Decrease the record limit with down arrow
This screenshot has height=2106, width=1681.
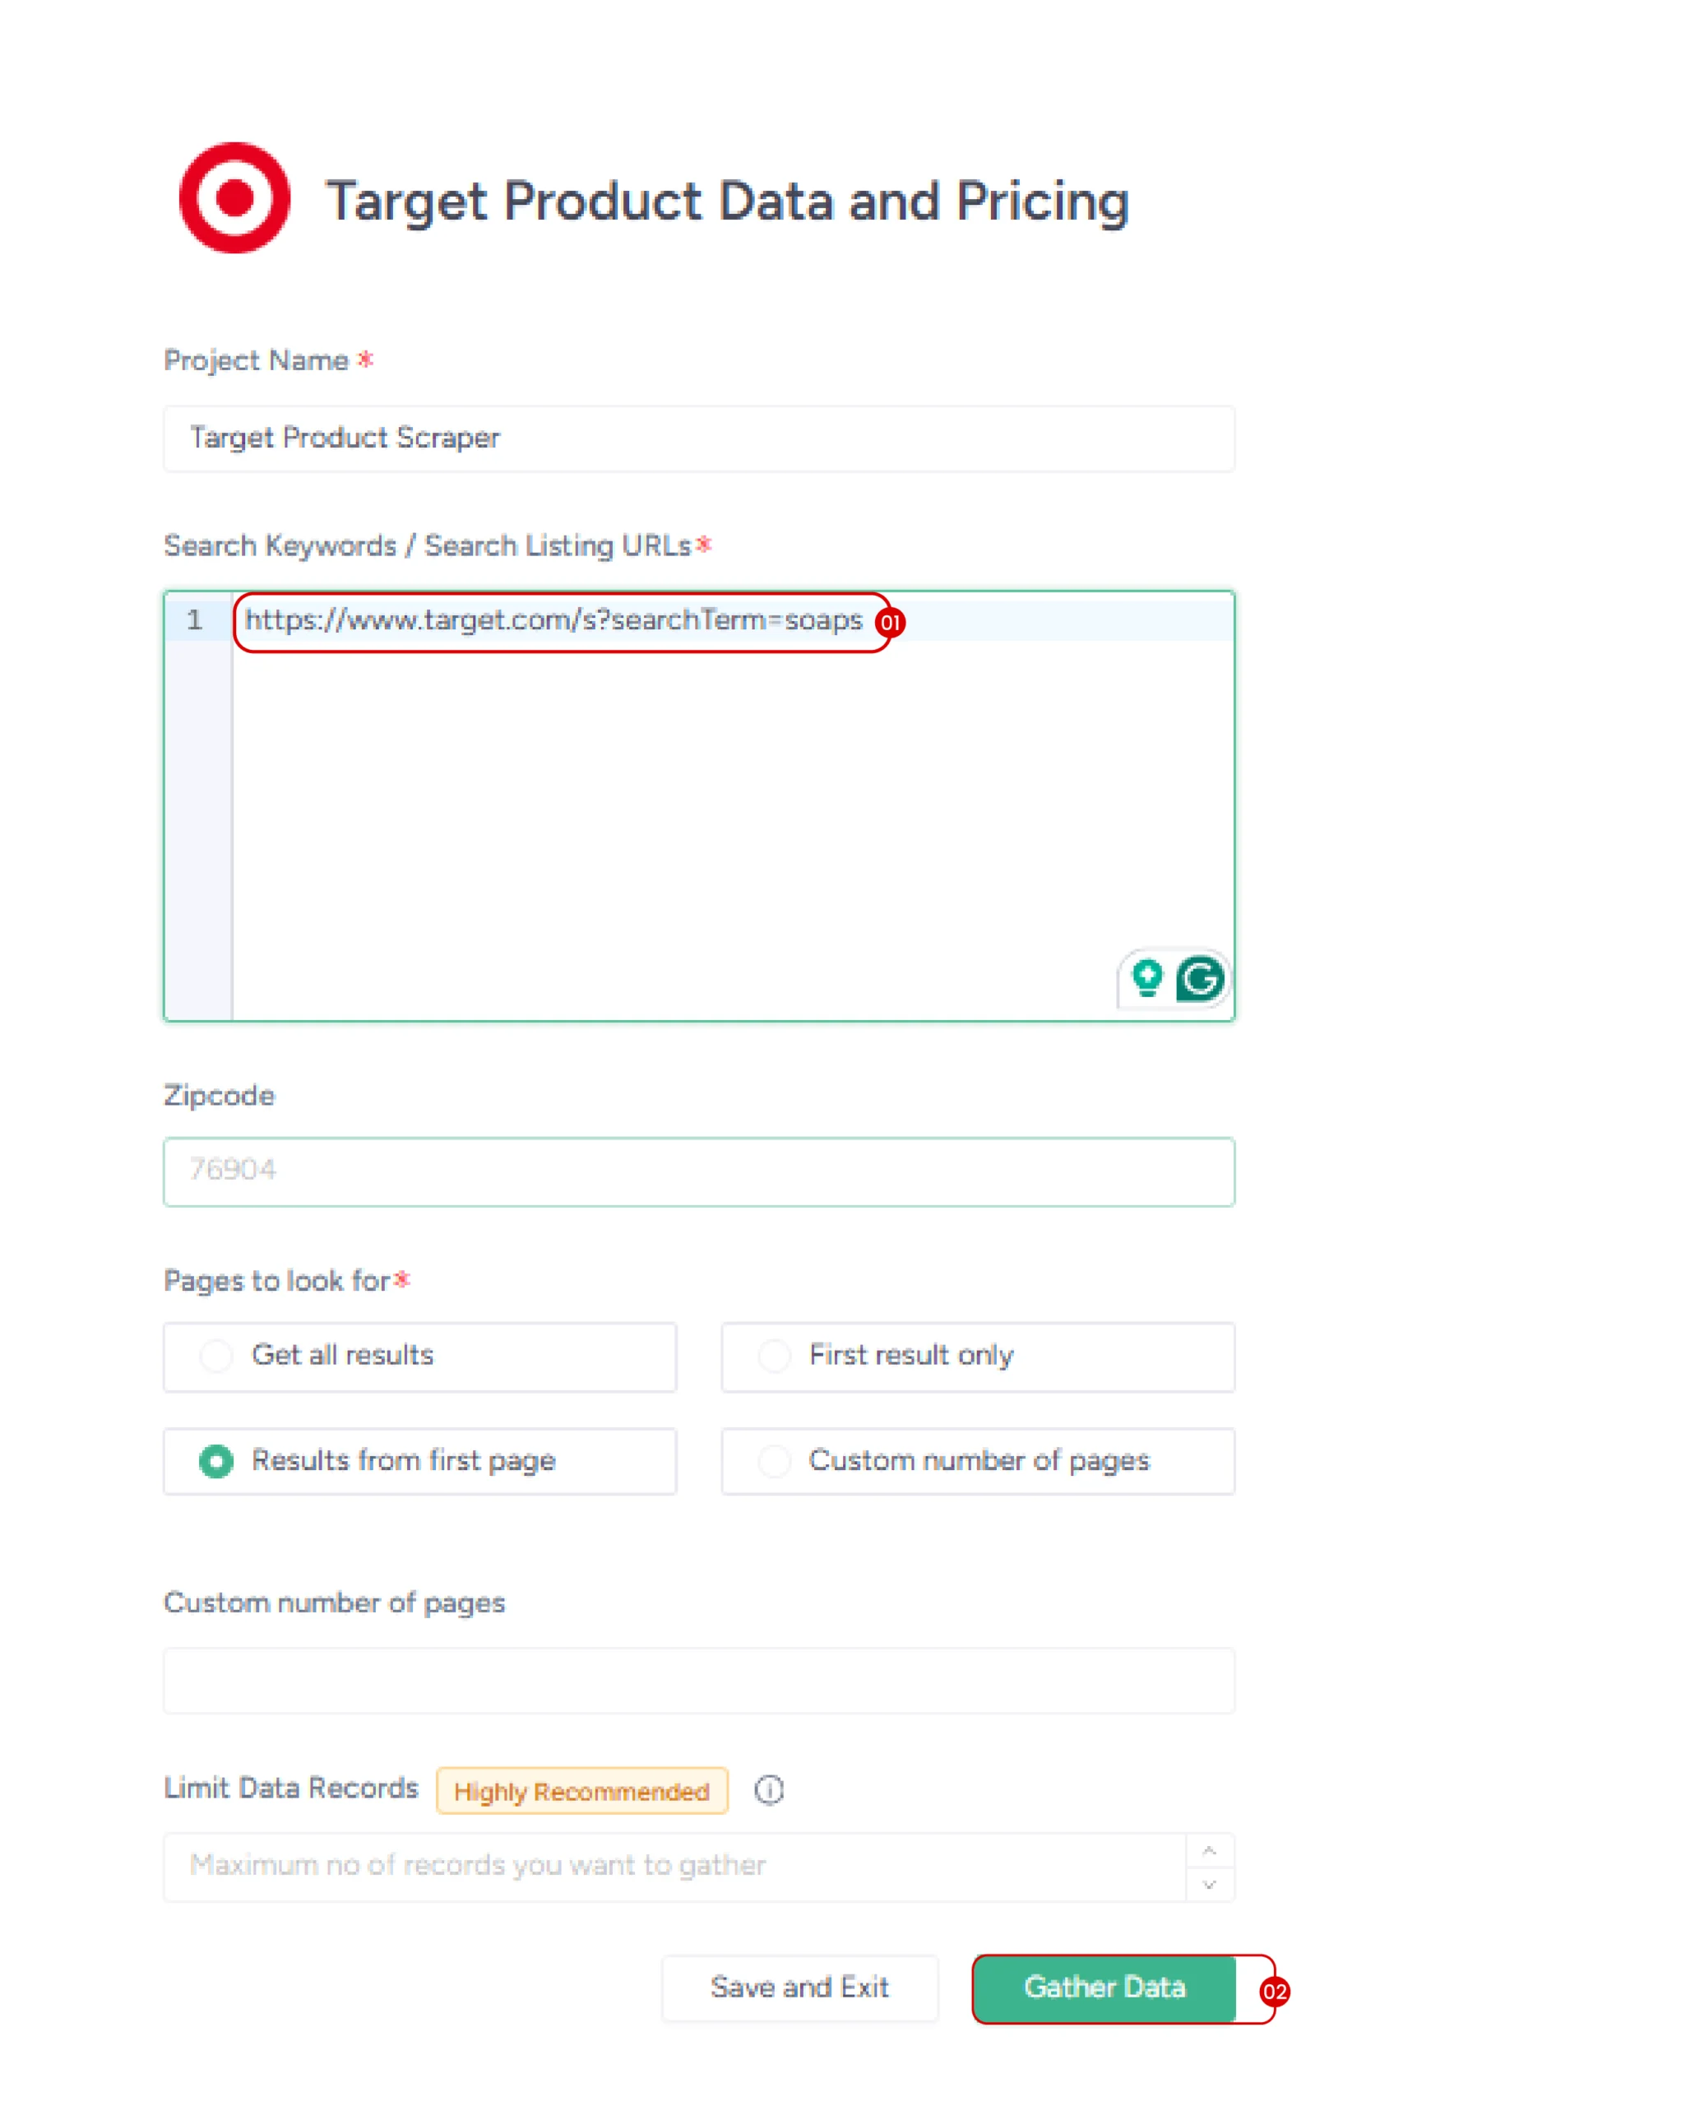[1209, 1886]
